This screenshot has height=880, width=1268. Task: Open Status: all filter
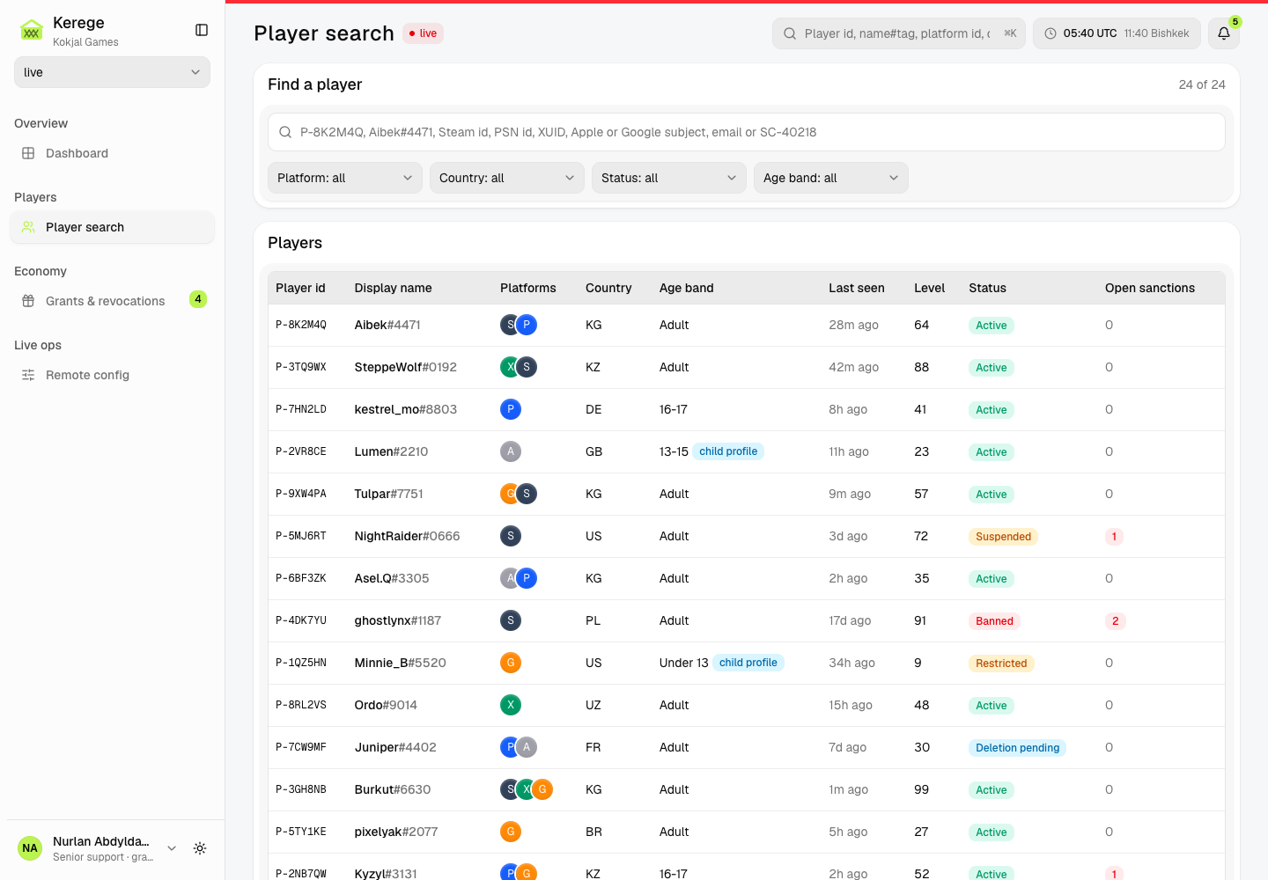pos(669,178)
